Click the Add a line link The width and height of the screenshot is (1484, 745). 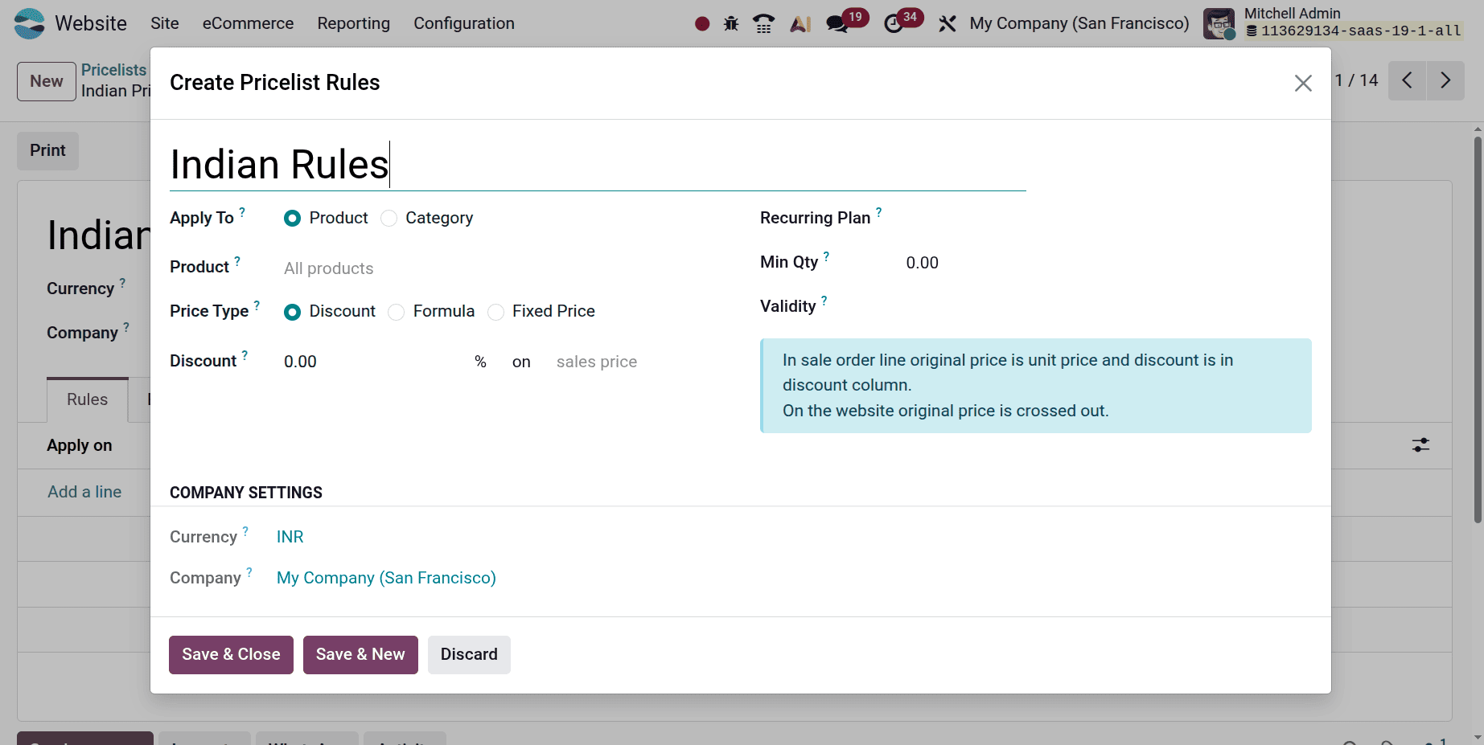click(84, 492)
